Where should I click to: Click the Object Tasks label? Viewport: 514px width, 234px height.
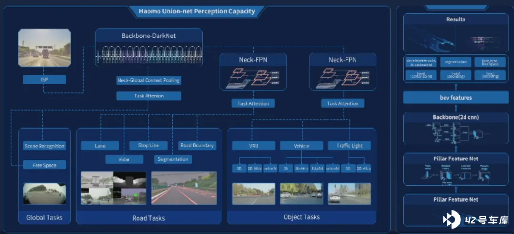click(301, 217)
